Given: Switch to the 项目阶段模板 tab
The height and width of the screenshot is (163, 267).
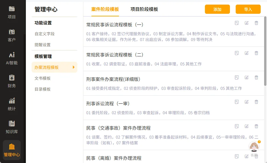Looking at the screenshot, I should pos(144,9).
